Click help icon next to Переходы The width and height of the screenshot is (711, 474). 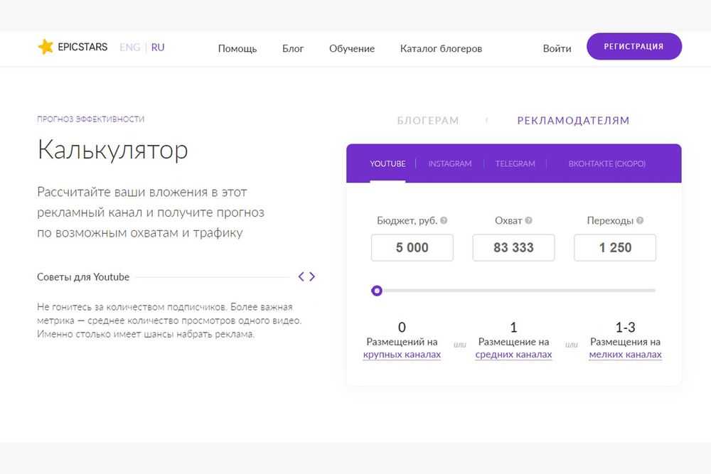tap(640, 221)
